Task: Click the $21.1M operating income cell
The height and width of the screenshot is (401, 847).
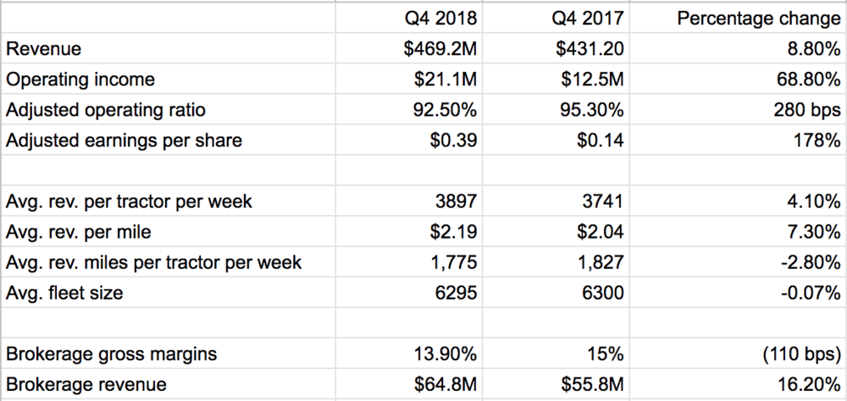Action: click(x=445, y=80)
